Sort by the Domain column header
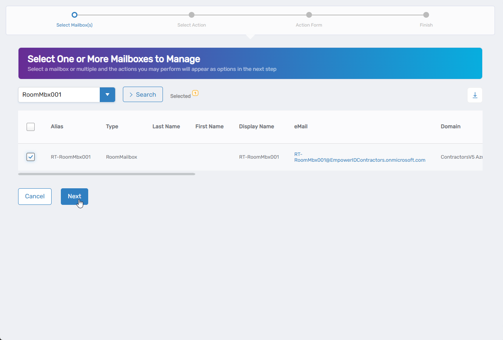 tap(450, 126)
